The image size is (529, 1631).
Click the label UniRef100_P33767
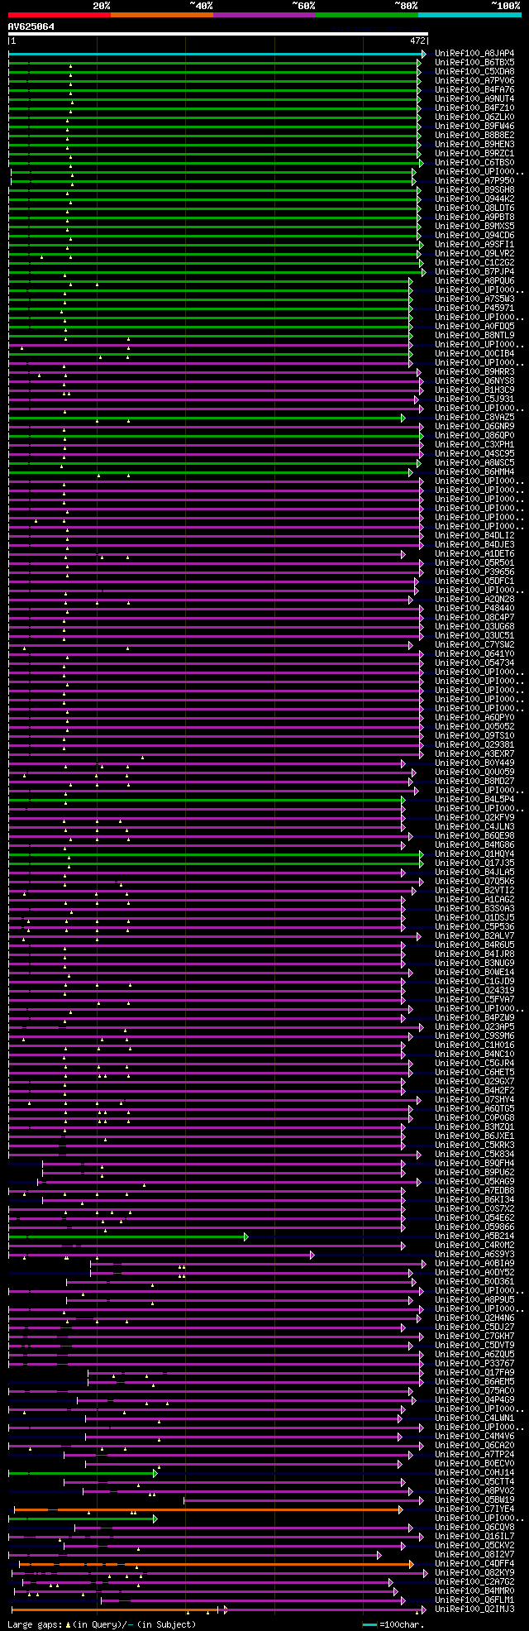point(474,1364)
